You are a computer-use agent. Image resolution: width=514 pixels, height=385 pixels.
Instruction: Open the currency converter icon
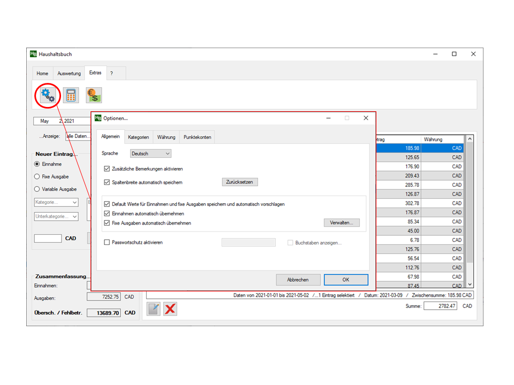94,96
